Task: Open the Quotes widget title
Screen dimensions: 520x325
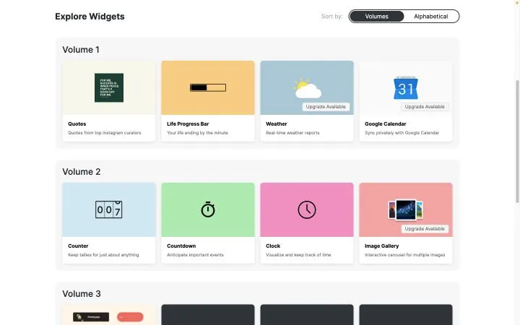Action: tap(77, 123)
